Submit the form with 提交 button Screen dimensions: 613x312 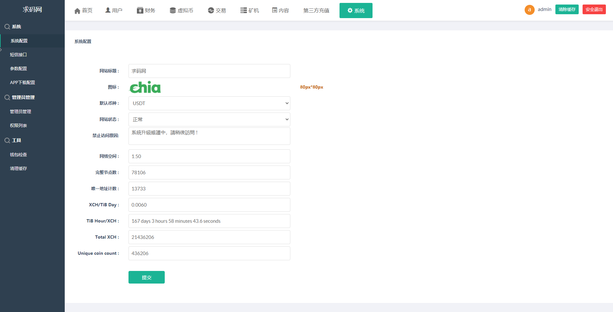click(x=147, y=277)
